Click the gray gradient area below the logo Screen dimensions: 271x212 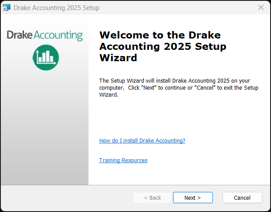[x=45, y=131]
